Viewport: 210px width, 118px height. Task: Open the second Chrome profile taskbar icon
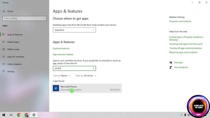[x=27, y=115]
